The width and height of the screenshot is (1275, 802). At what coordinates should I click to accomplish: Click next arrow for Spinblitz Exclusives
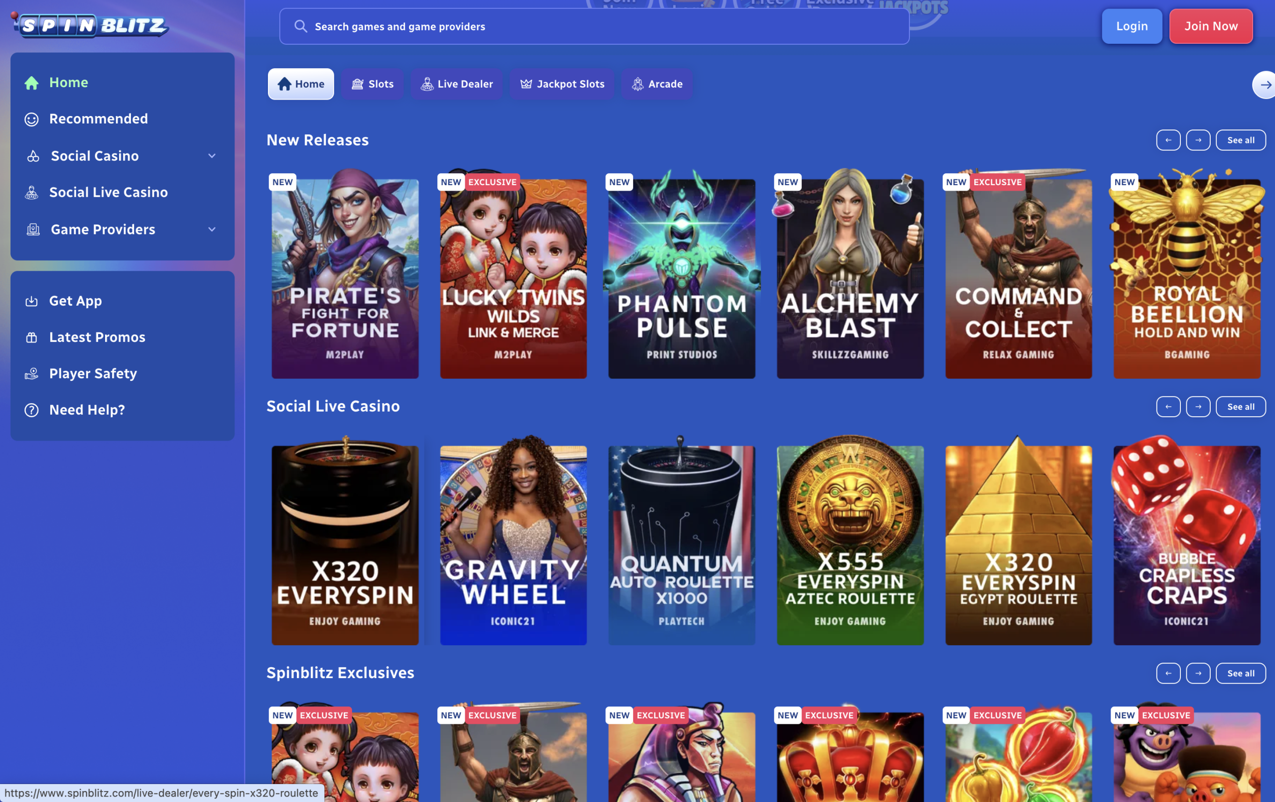point(1198,674)
